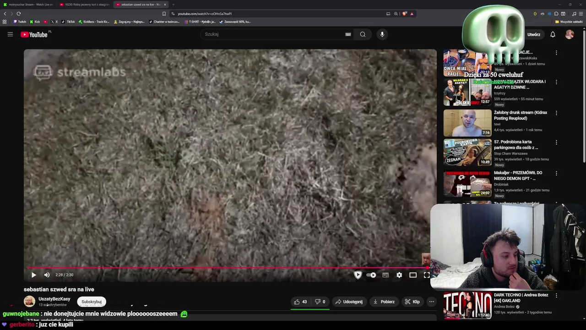
Task: Open the Żałobny drunk stream video thumbnail
Action: pyautogui.click(x=467, y=122)
